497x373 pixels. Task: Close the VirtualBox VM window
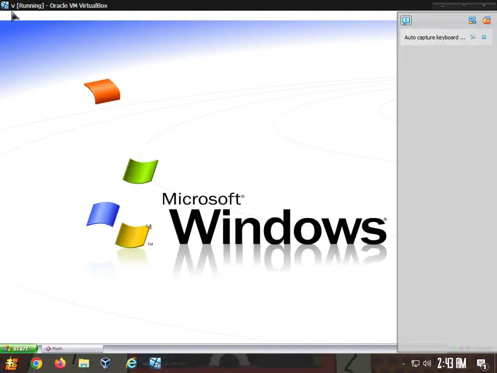(484, 6)
